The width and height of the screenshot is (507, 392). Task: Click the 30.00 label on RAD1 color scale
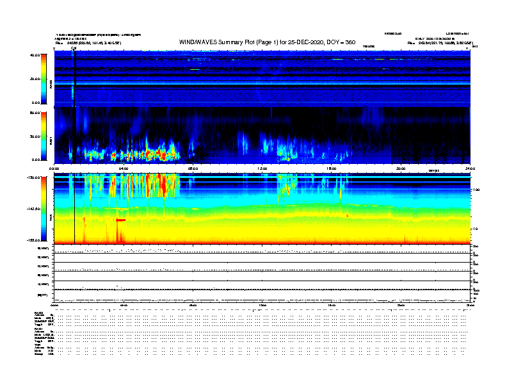pyautogui.click(x=35, y=136)
